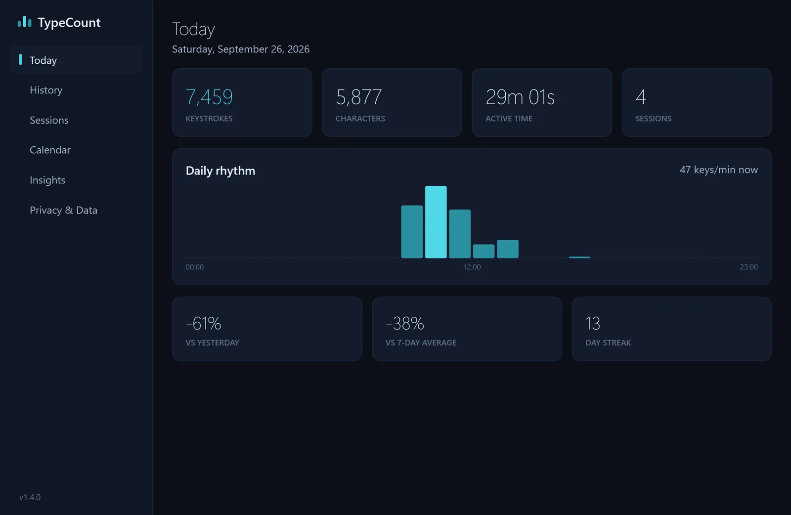
Task: Click the 47 keys/min now readout
Action: click(718, 170)
